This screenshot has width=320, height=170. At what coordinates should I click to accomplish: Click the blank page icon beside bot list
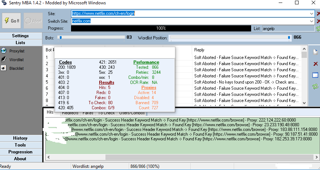[x=315, y=52]
